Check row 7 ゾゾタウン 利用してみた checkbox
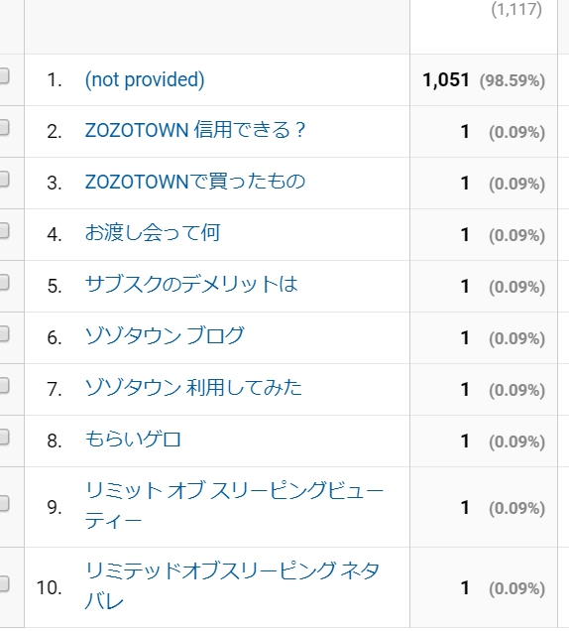 click(3, 386)
